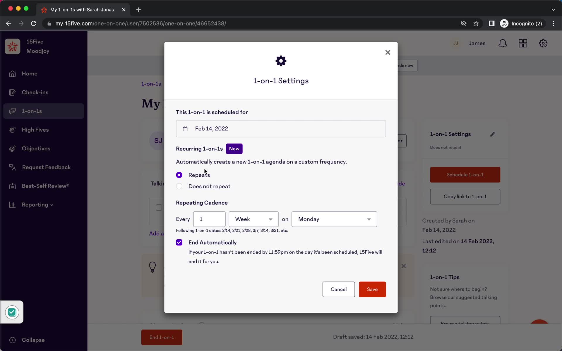Click the tracking protection eye icon
This screenshot has width=562, height=351.
[x=463, y=23]
